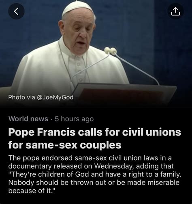Tap the lectern in the photo
This screenshot has width=192, height=204.
click(x=124, y=94)
